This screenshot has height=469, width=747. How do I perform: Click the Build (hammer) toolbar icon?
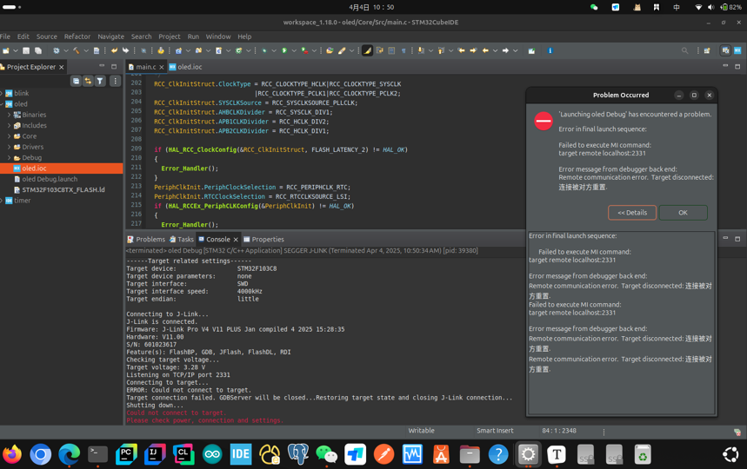coord(76,50)
